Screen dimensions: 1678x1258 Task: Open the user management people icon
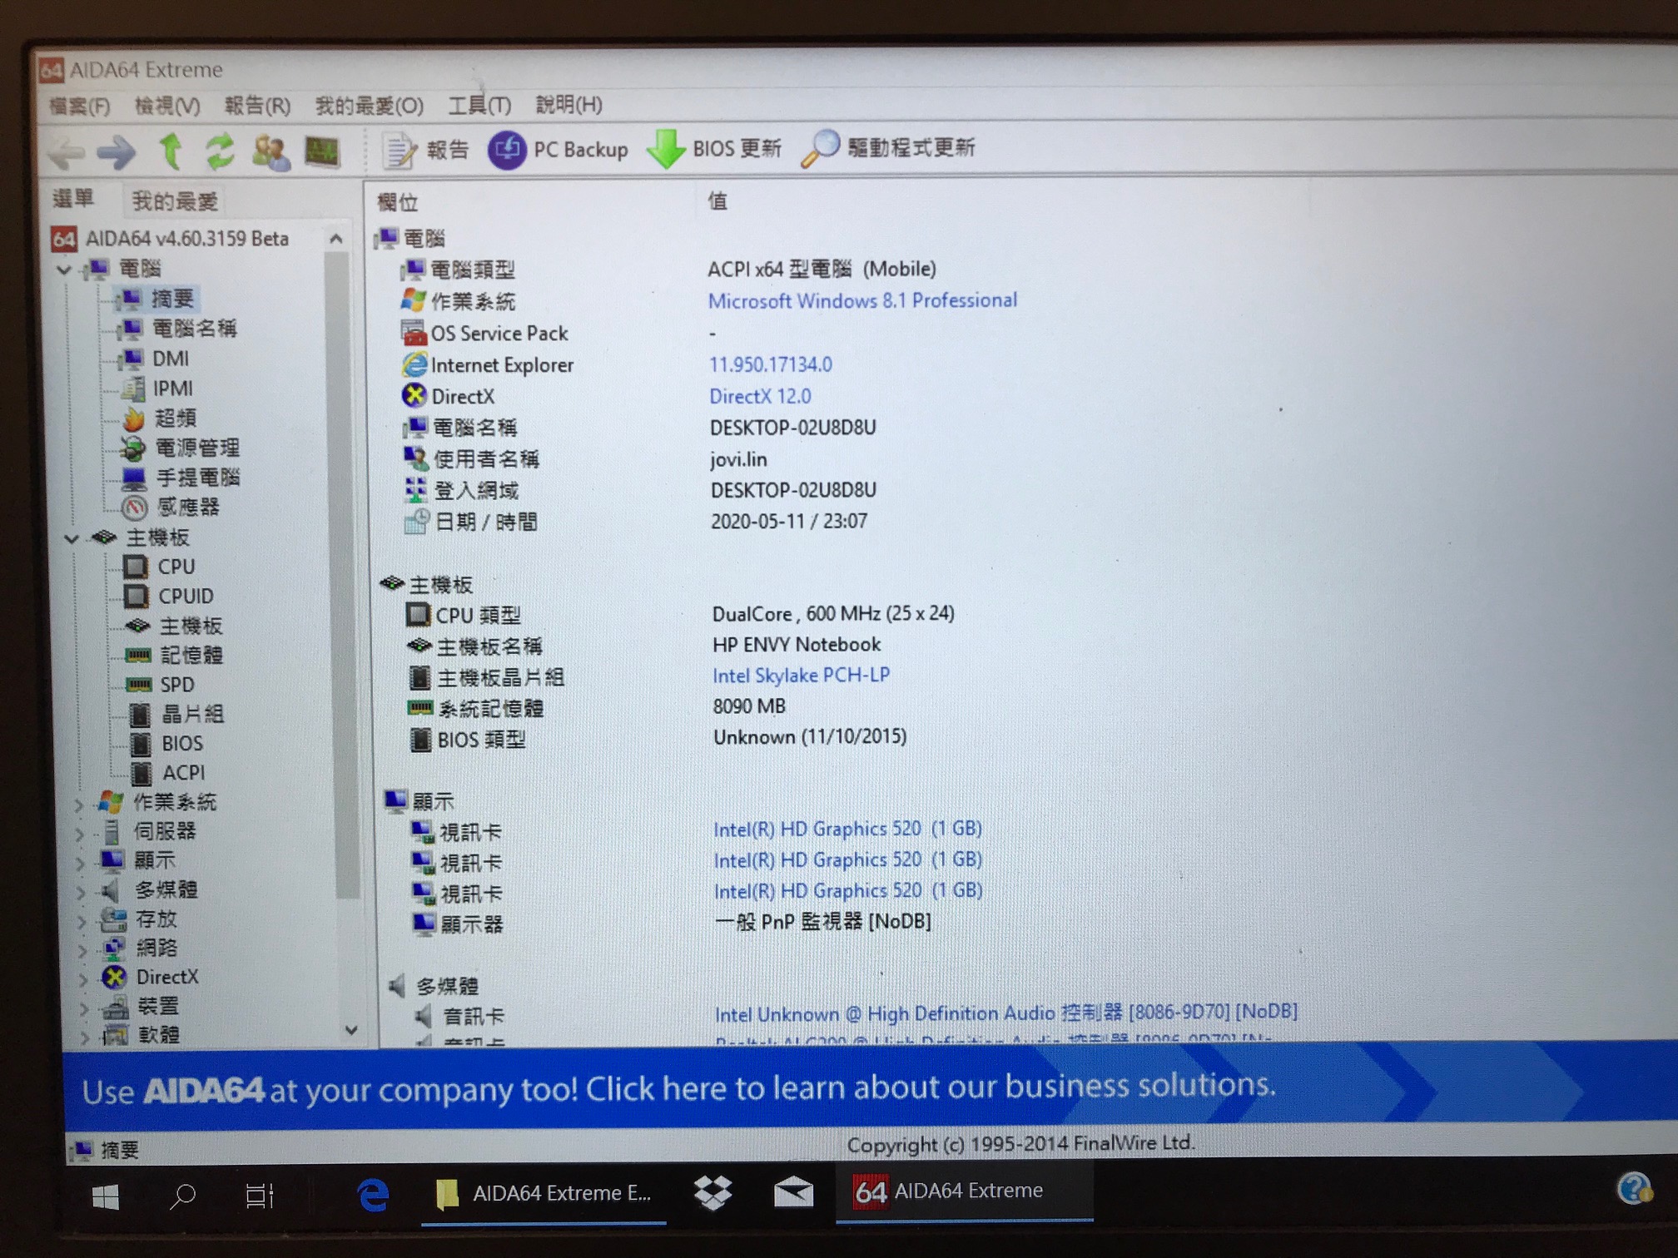(x=271, y=152)
